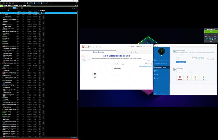
Task: Switch to the Home Network tab
Action: point(98,52)
